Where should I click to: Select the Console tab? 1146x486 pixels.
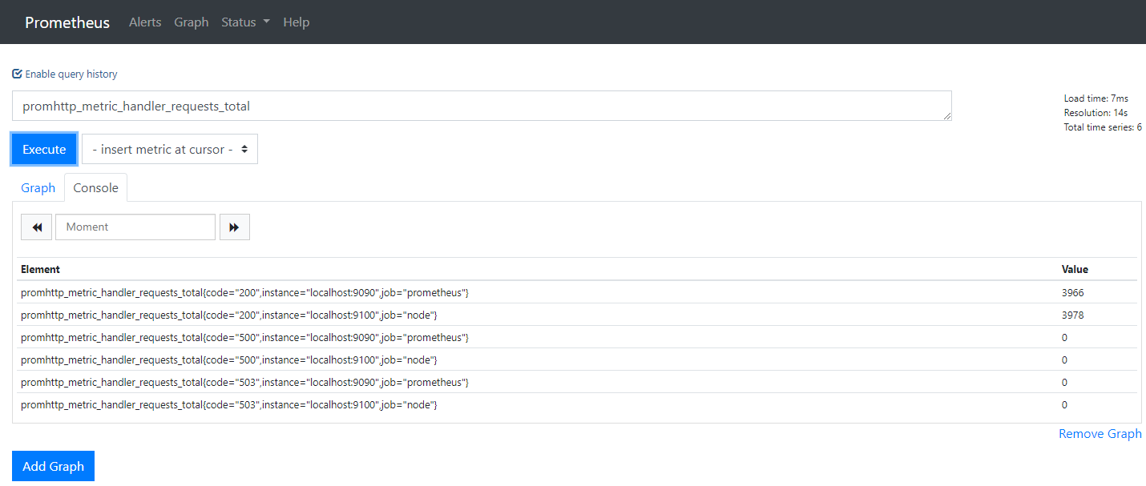click(x=96, y=188)
